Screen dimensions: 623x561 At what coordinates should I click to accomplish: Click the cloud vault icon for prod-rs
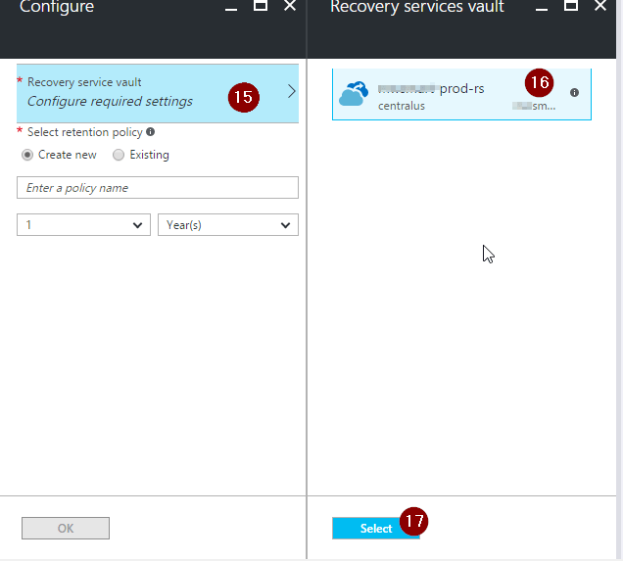point(354,93)
